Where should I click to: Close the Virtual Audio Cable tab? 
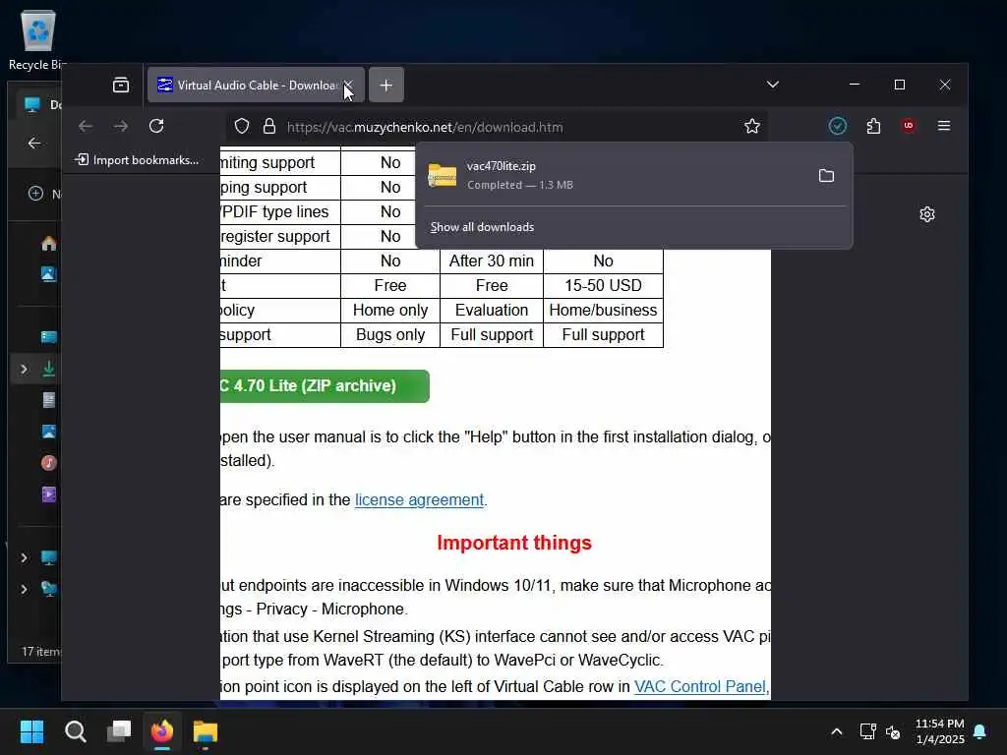point(348,85)
